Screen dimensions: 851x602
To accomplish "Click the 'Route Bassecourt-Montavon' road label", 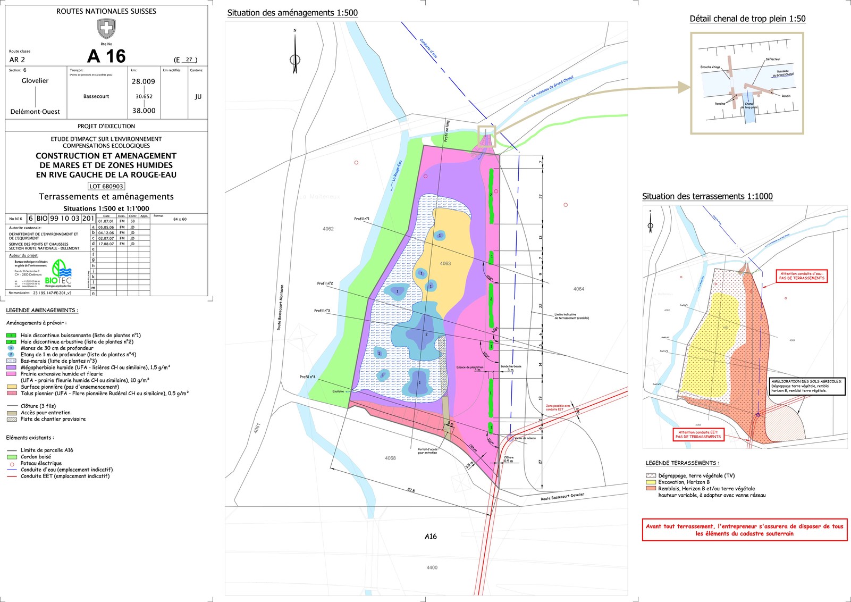I will point(282,307).
